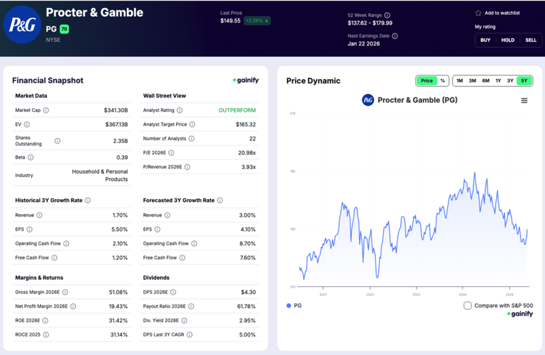545x355 pixels.
Task: Open the Market Cap info tooltip
Action: (46, 110)
